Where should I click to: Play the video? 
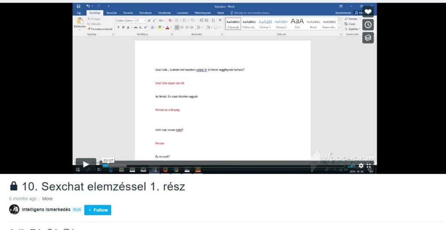[86, 165]
